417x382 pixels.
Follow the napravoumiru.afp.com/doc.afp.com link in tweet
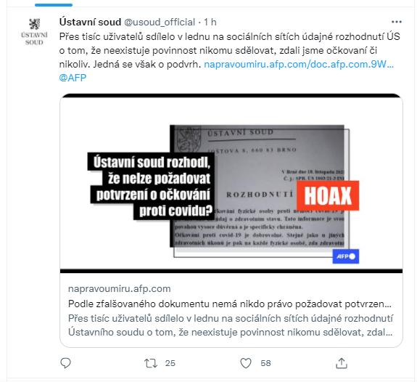click(299, 64)
